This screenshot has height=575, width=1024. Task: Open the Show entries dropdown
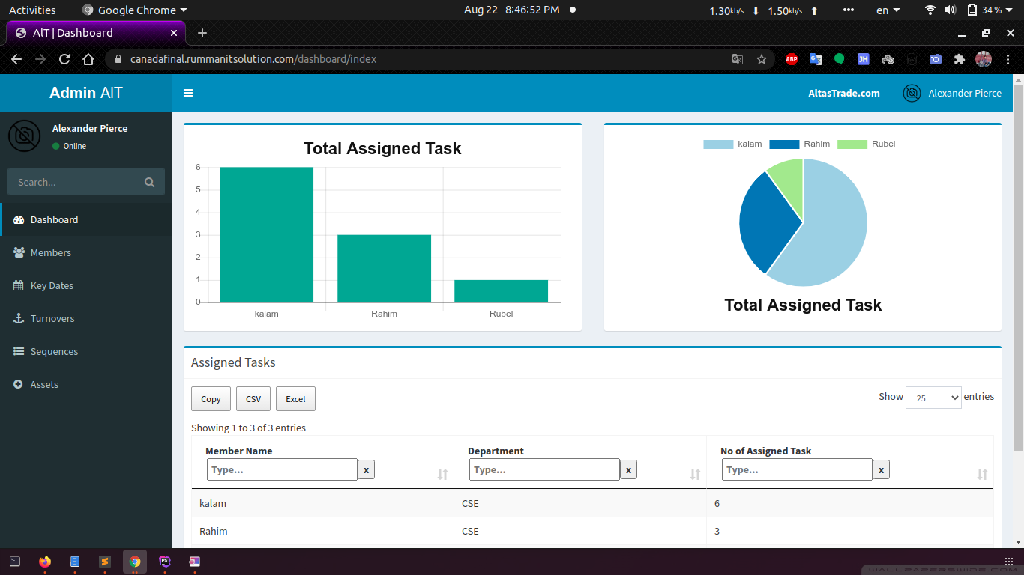coord(933,398)
